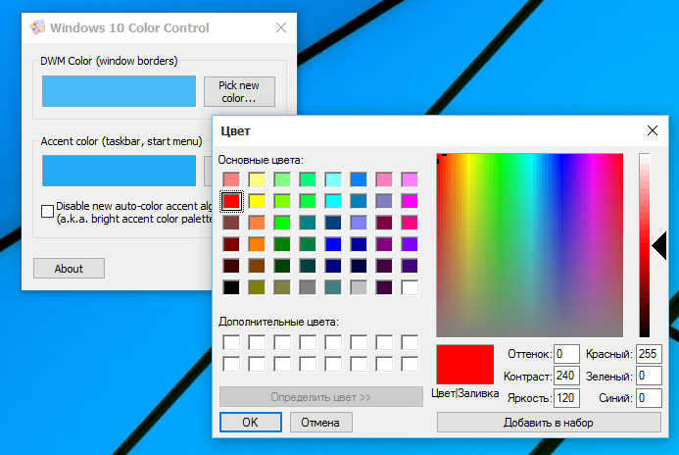Image resolution: width=679 pixels, height=455 pixels.
Task: Pick the selected bright red swatch
Action: point(231,201)
